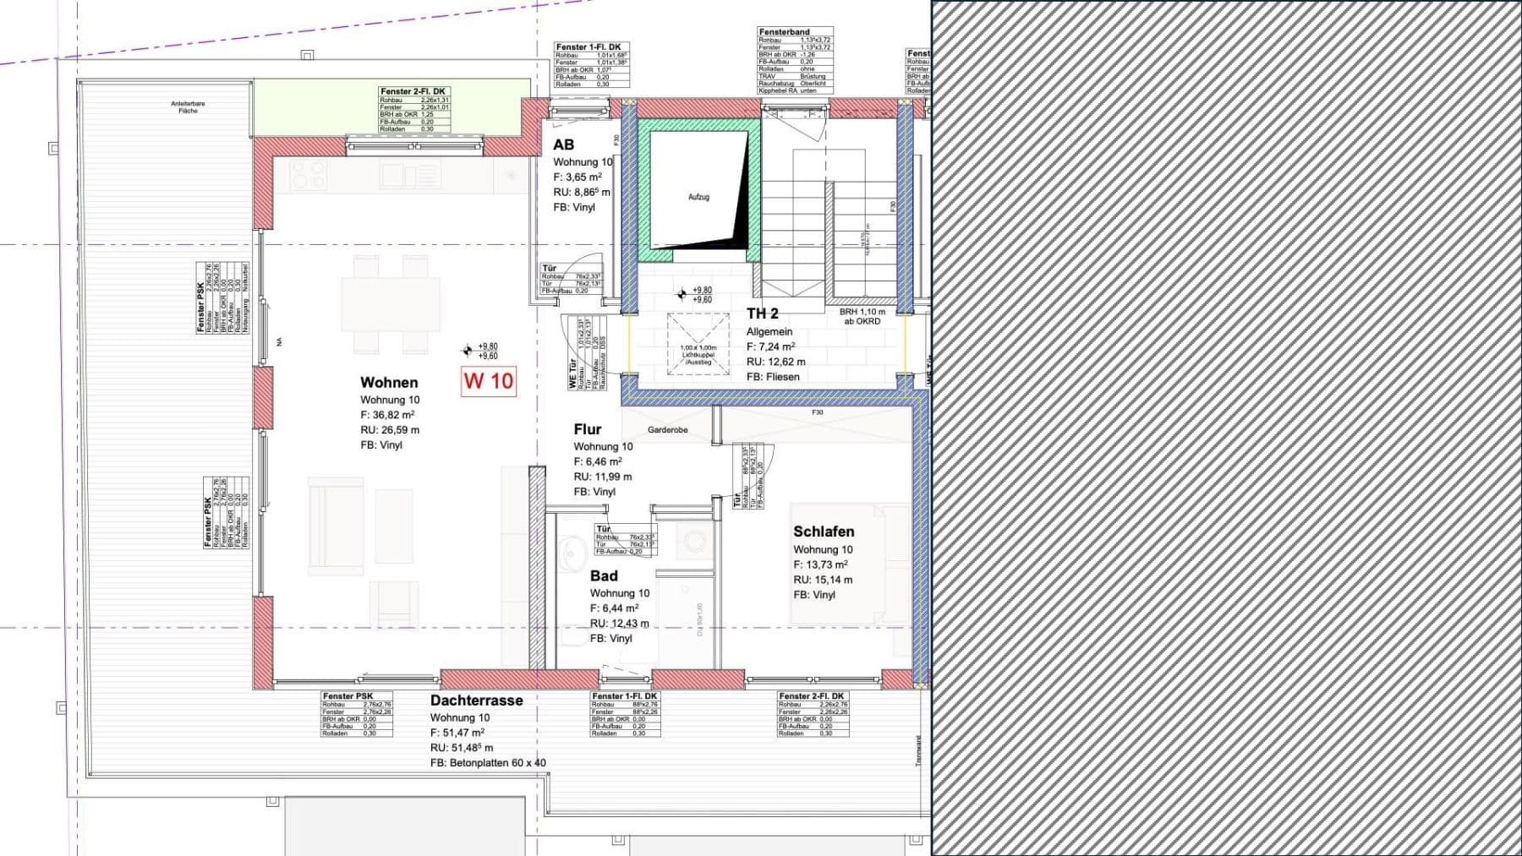Click the "Lichtkuppel" skylight label
Screen dimensions: 1522x856
click(698, 354)
